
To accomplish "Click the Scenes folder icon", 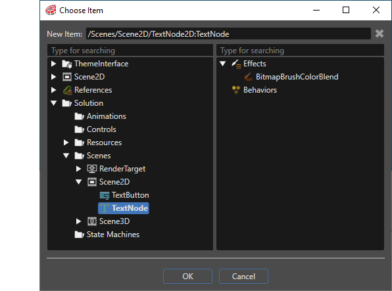I will pyautogui.click(x=79, y=156).
